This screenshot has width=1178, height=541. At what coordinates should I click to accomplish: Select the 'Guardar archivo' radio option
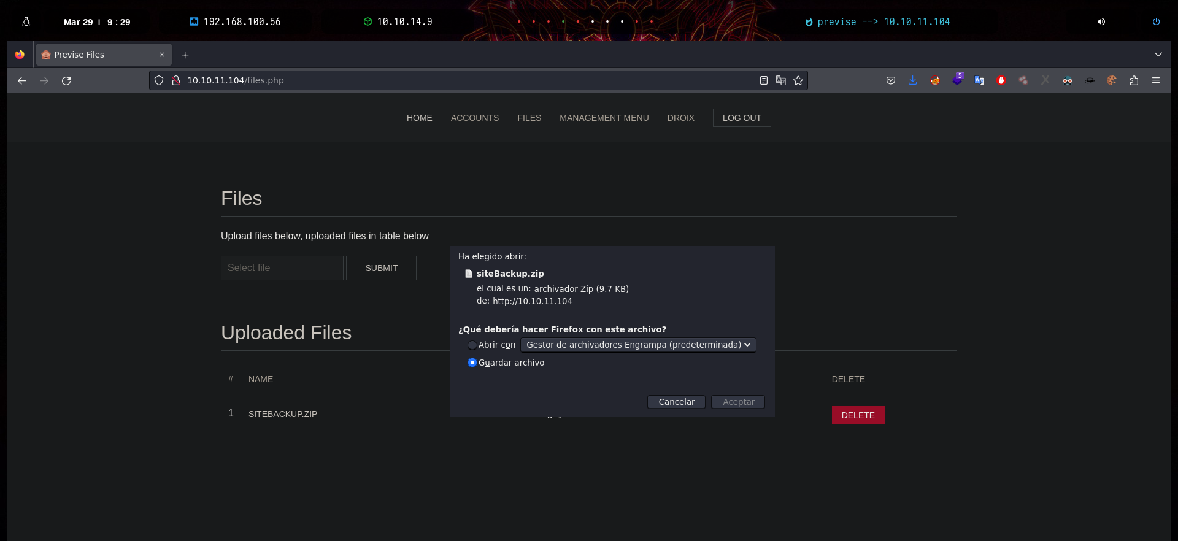click(x=472, y=363)
